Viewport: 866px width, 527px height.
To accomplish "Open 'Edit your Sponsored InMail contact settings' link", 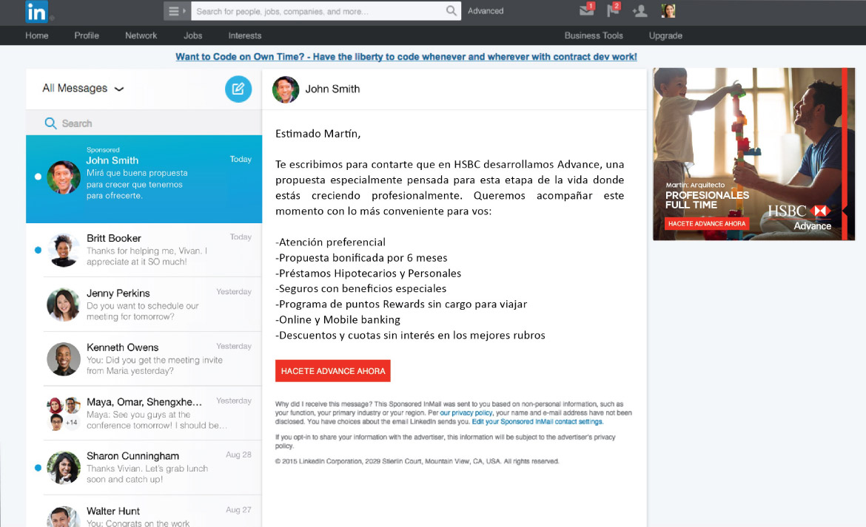I will pyautogui.click(x=537, y=422).
